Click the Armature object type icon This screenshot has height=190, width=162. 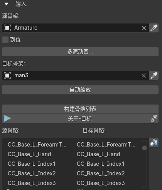pos(7,28)
